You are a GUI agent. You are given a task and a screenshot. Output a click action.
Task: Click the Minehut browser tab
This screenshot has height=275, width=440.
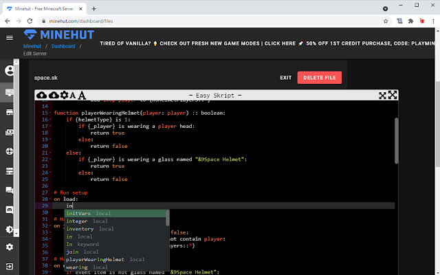tap(44, 9)
